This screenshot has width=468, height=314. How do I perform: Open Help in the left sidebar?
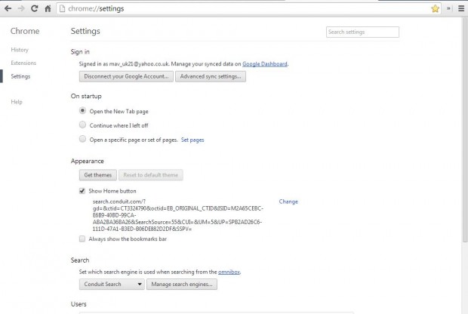[17, 102]
